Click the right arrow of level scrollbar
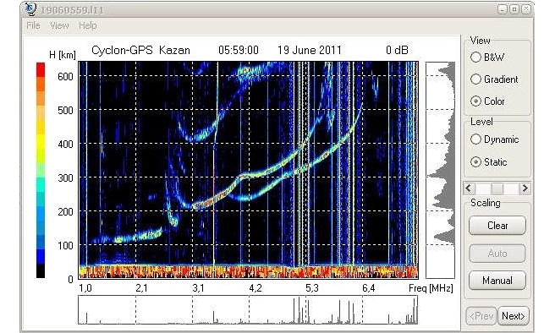555x333 pixels. pyautogui.click(x=525, y=188)
